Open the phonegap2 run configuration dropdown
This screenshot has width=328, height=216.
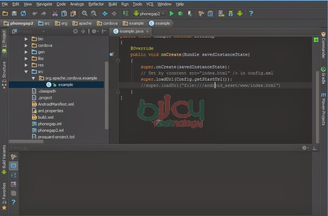pyautogui.click(x=150, y=13)
